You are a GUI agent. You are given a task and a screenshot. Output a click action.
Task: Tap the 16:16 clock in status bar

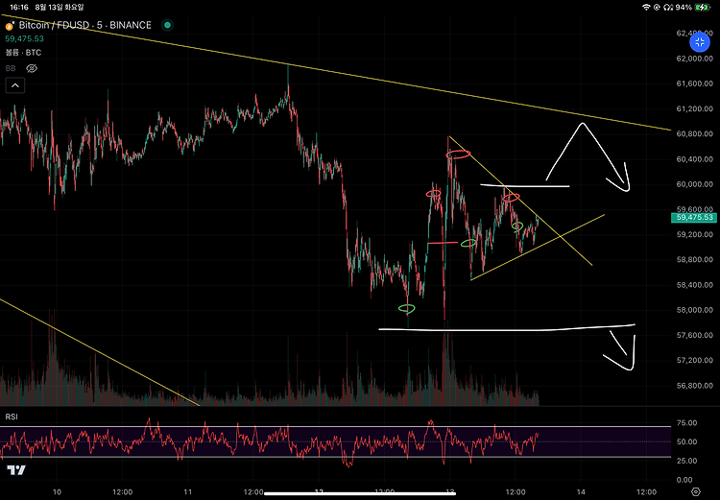(19, 8)
